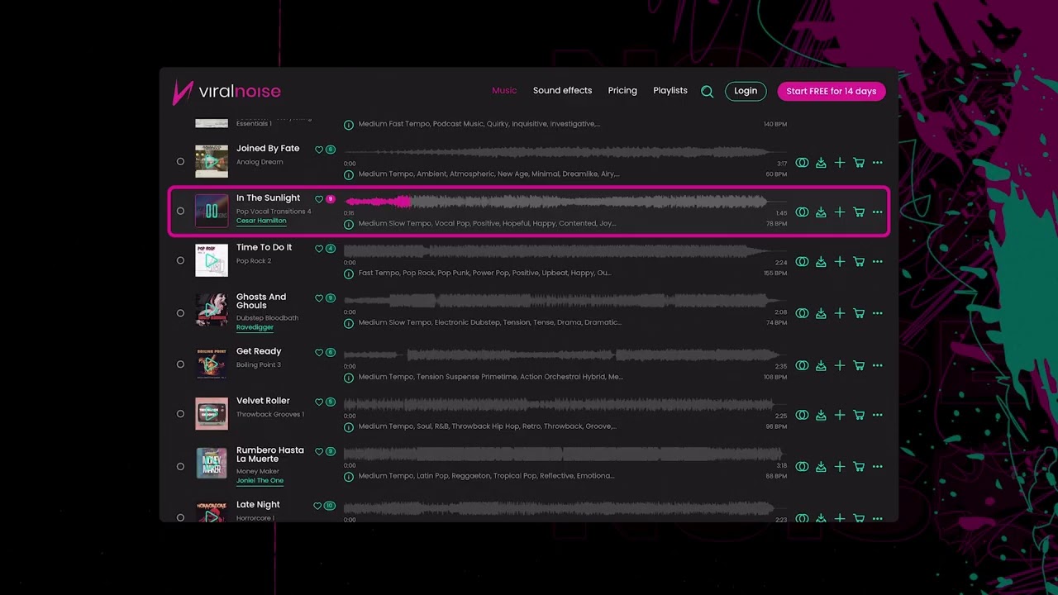Open the Pricing page
Image resolution: width=1058 pixels, height=595 pixels.
pos(622,91)
